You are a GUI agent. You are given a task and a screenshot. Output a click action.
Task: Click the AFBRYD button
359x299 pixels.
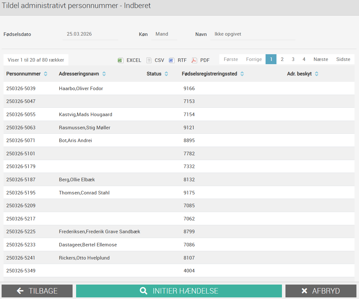point(321,291)
